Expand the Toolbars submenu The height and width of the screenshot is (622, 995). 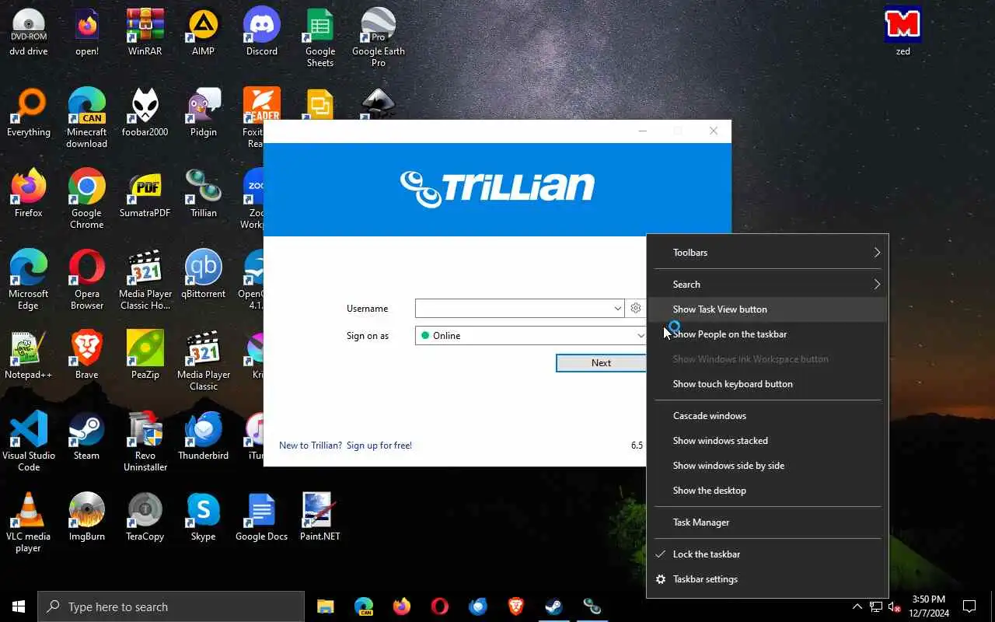767,253
